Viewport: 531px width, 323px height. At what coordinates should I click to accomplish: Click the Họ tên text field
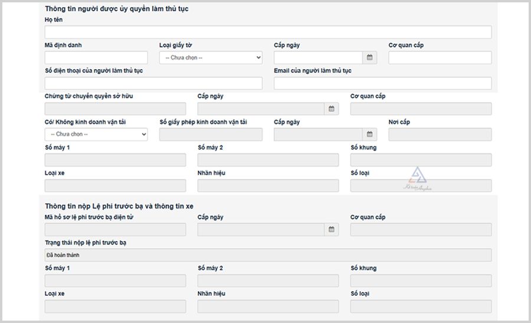[x=268, y=32]
